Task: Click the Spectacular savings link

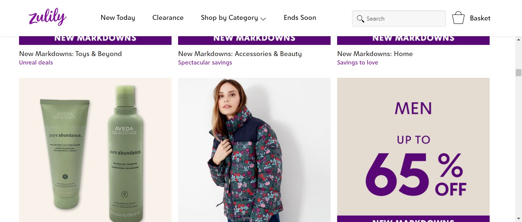Action: pyautogui.click(x=205, y=63)
